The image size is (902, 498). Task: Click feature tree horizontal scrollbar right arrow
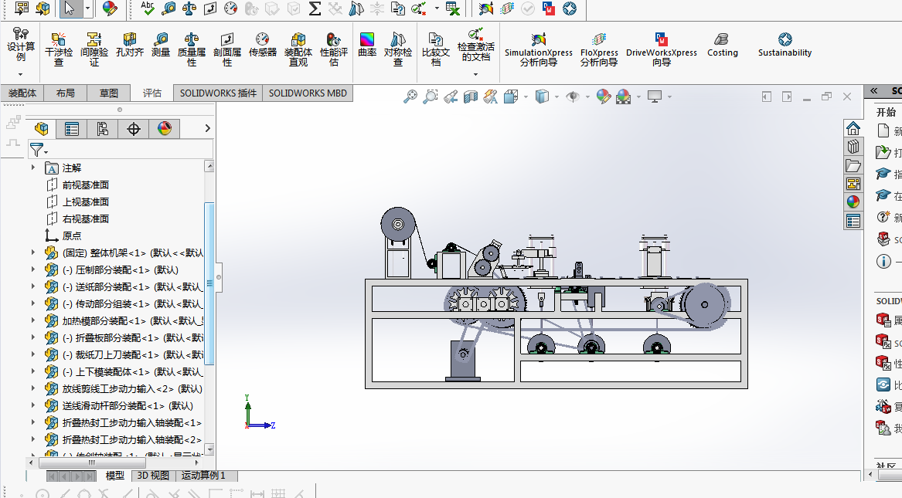[197, 462]
